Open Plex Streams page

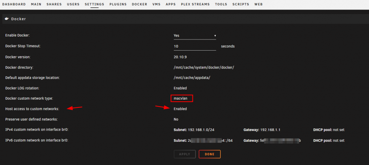(x=195, y=4)
